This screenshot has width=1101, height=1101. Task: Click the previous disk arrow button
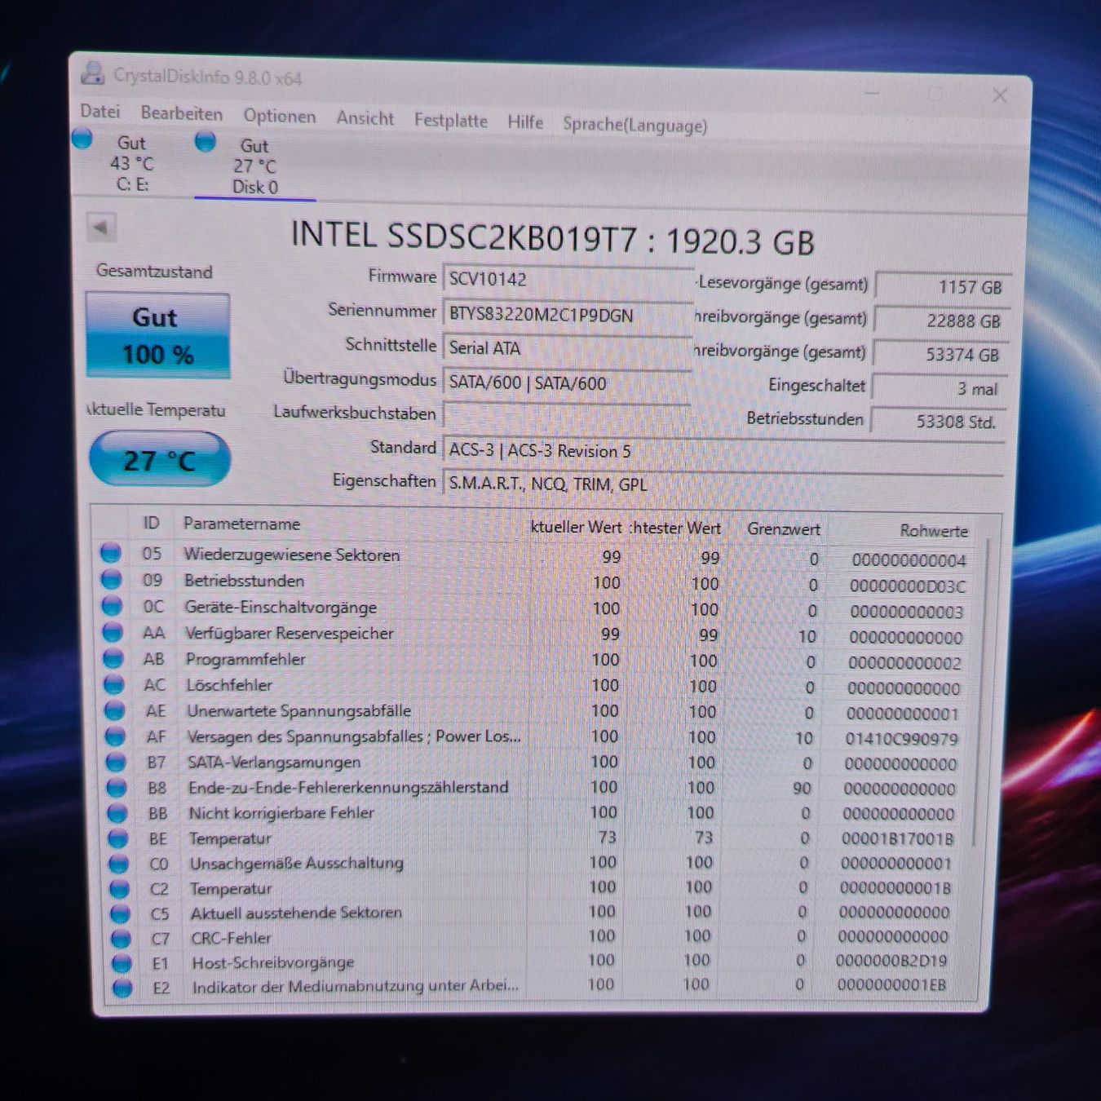coord(102,228)
